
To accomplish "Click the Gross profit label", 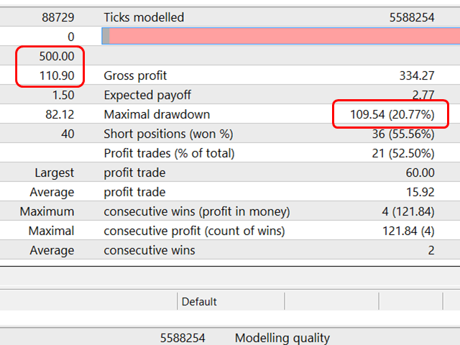I will tap(135, 75).
